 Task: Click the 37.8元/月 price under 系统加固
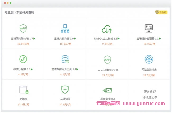(65, 104)
